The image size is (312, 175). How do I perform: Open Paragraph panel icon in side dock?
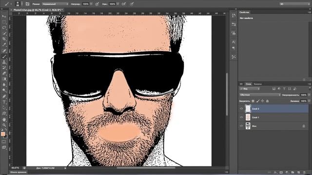point(234,48)
